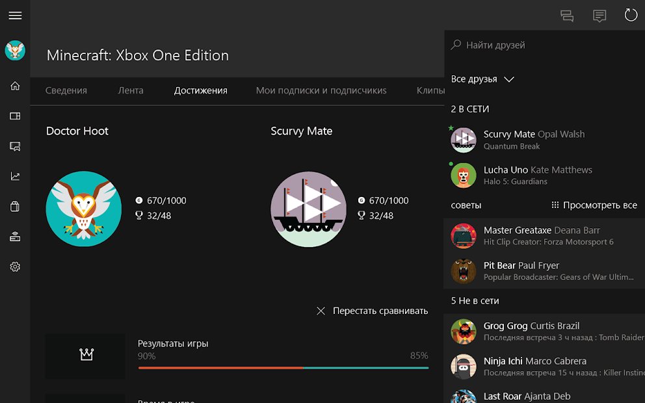Open the Store via the shopping bag icon
Screen dimensions: 645x403
[15, 206]
